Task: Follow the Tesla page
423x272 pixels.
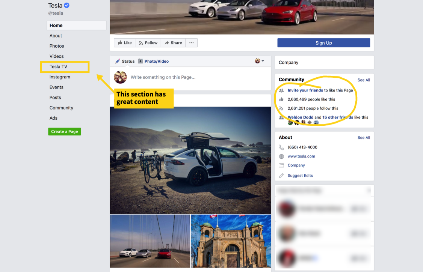Action: coord(148,43)
